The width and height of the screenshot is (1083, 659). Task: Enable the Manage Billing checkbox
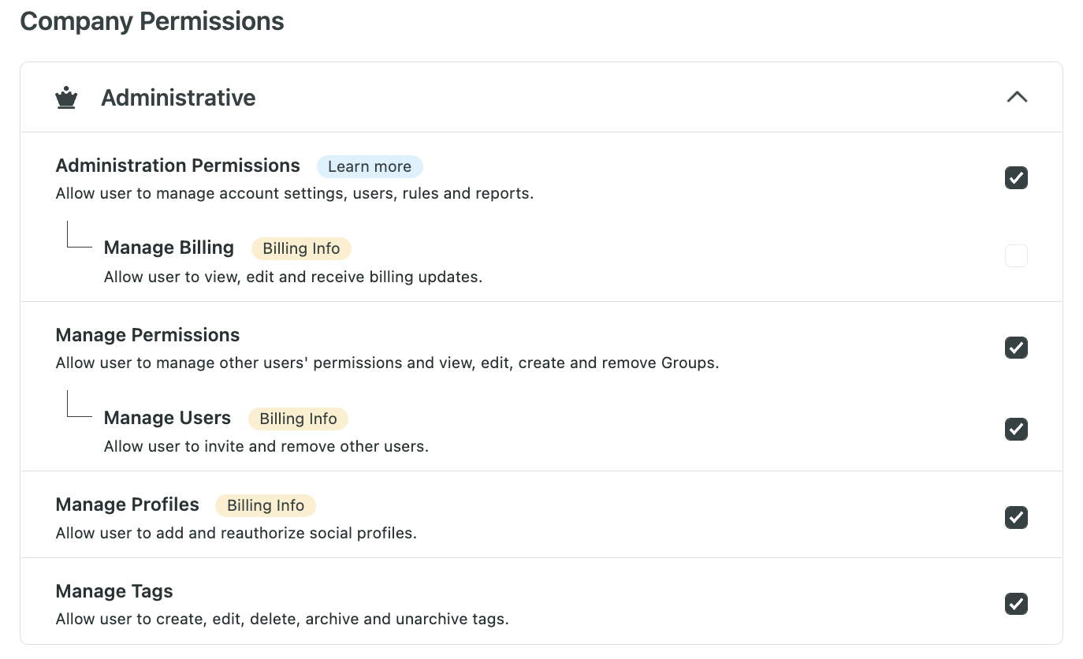tap(1016, 256)
